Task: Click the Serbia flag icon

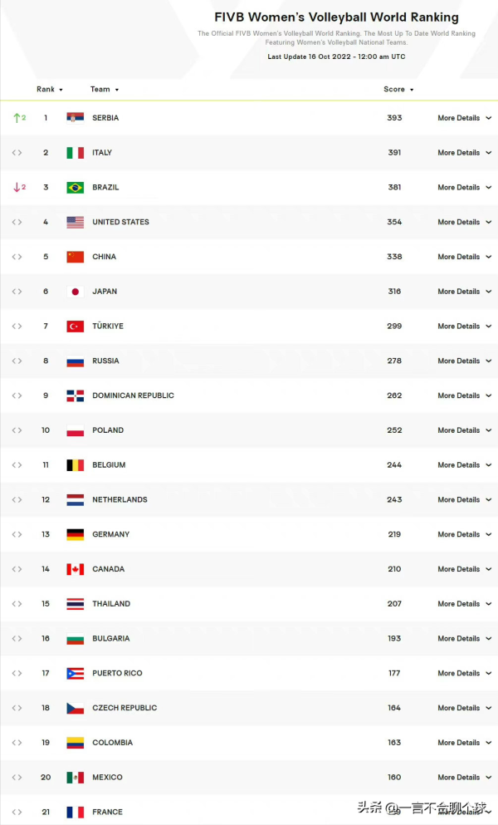Action: pos(76,118)
